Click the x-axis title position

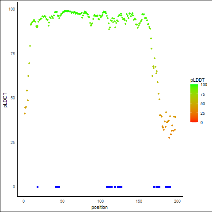[x=99, y=207]
